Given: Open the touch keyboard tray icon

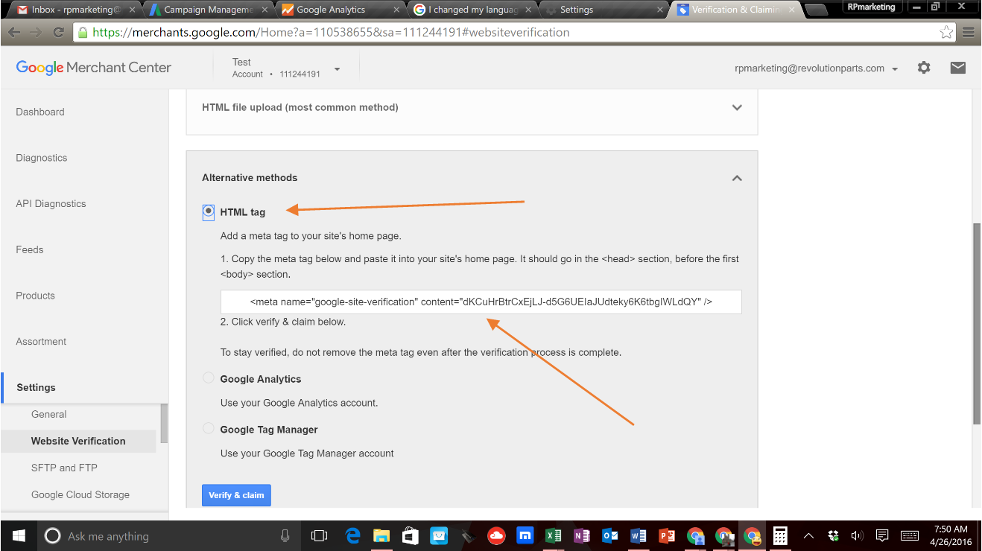Looking at the screenshot, I should pyautogui.click(x=910, y=535).
